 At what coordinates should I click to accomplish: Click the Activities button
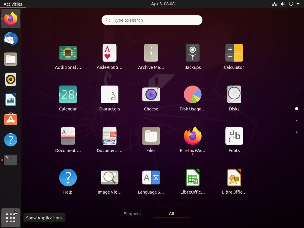(x=13, y=4)
